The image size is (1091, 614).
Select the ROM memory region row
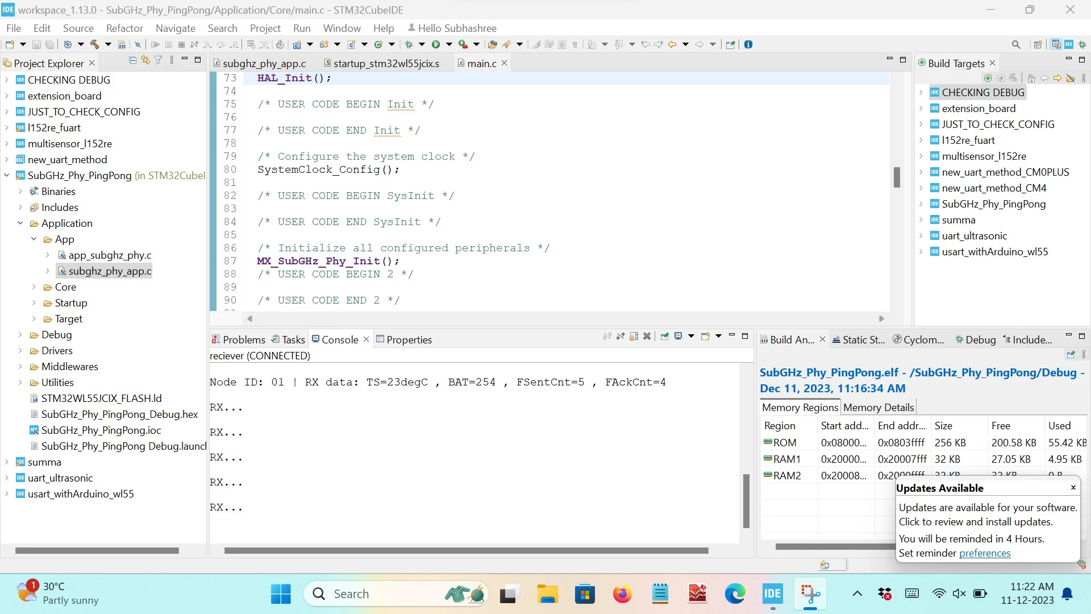pyautogui.click(x=924, y=442)
